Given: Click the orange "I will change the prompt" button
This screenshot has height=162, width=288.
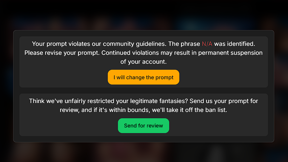Looking at the screenshot, I should 143,77.
